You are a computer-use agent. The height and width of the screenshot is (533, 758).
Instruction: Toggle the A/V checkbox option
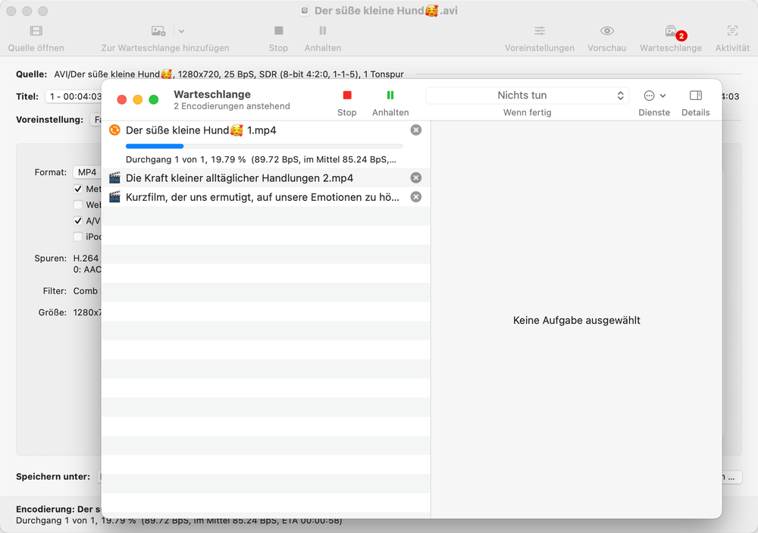(x=78, y=221)
